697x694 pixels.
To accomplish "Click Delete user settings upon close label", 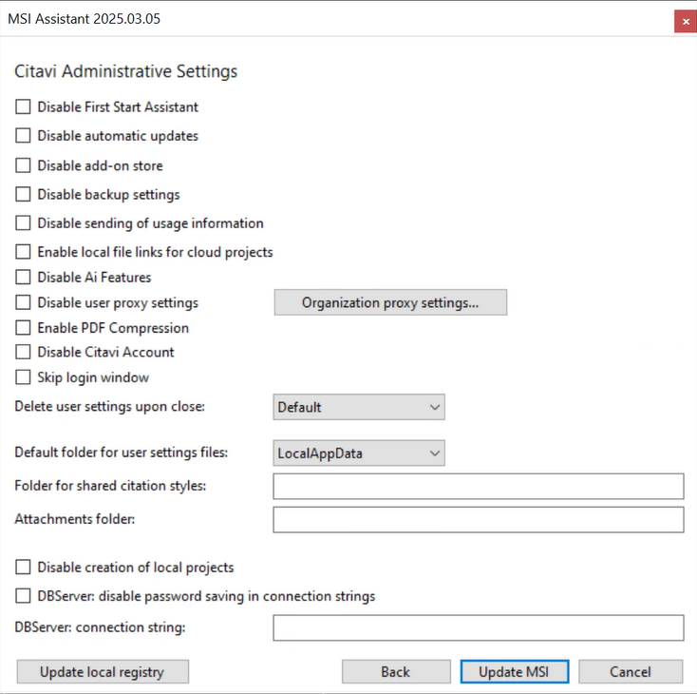I will click(x=110, y=407).
